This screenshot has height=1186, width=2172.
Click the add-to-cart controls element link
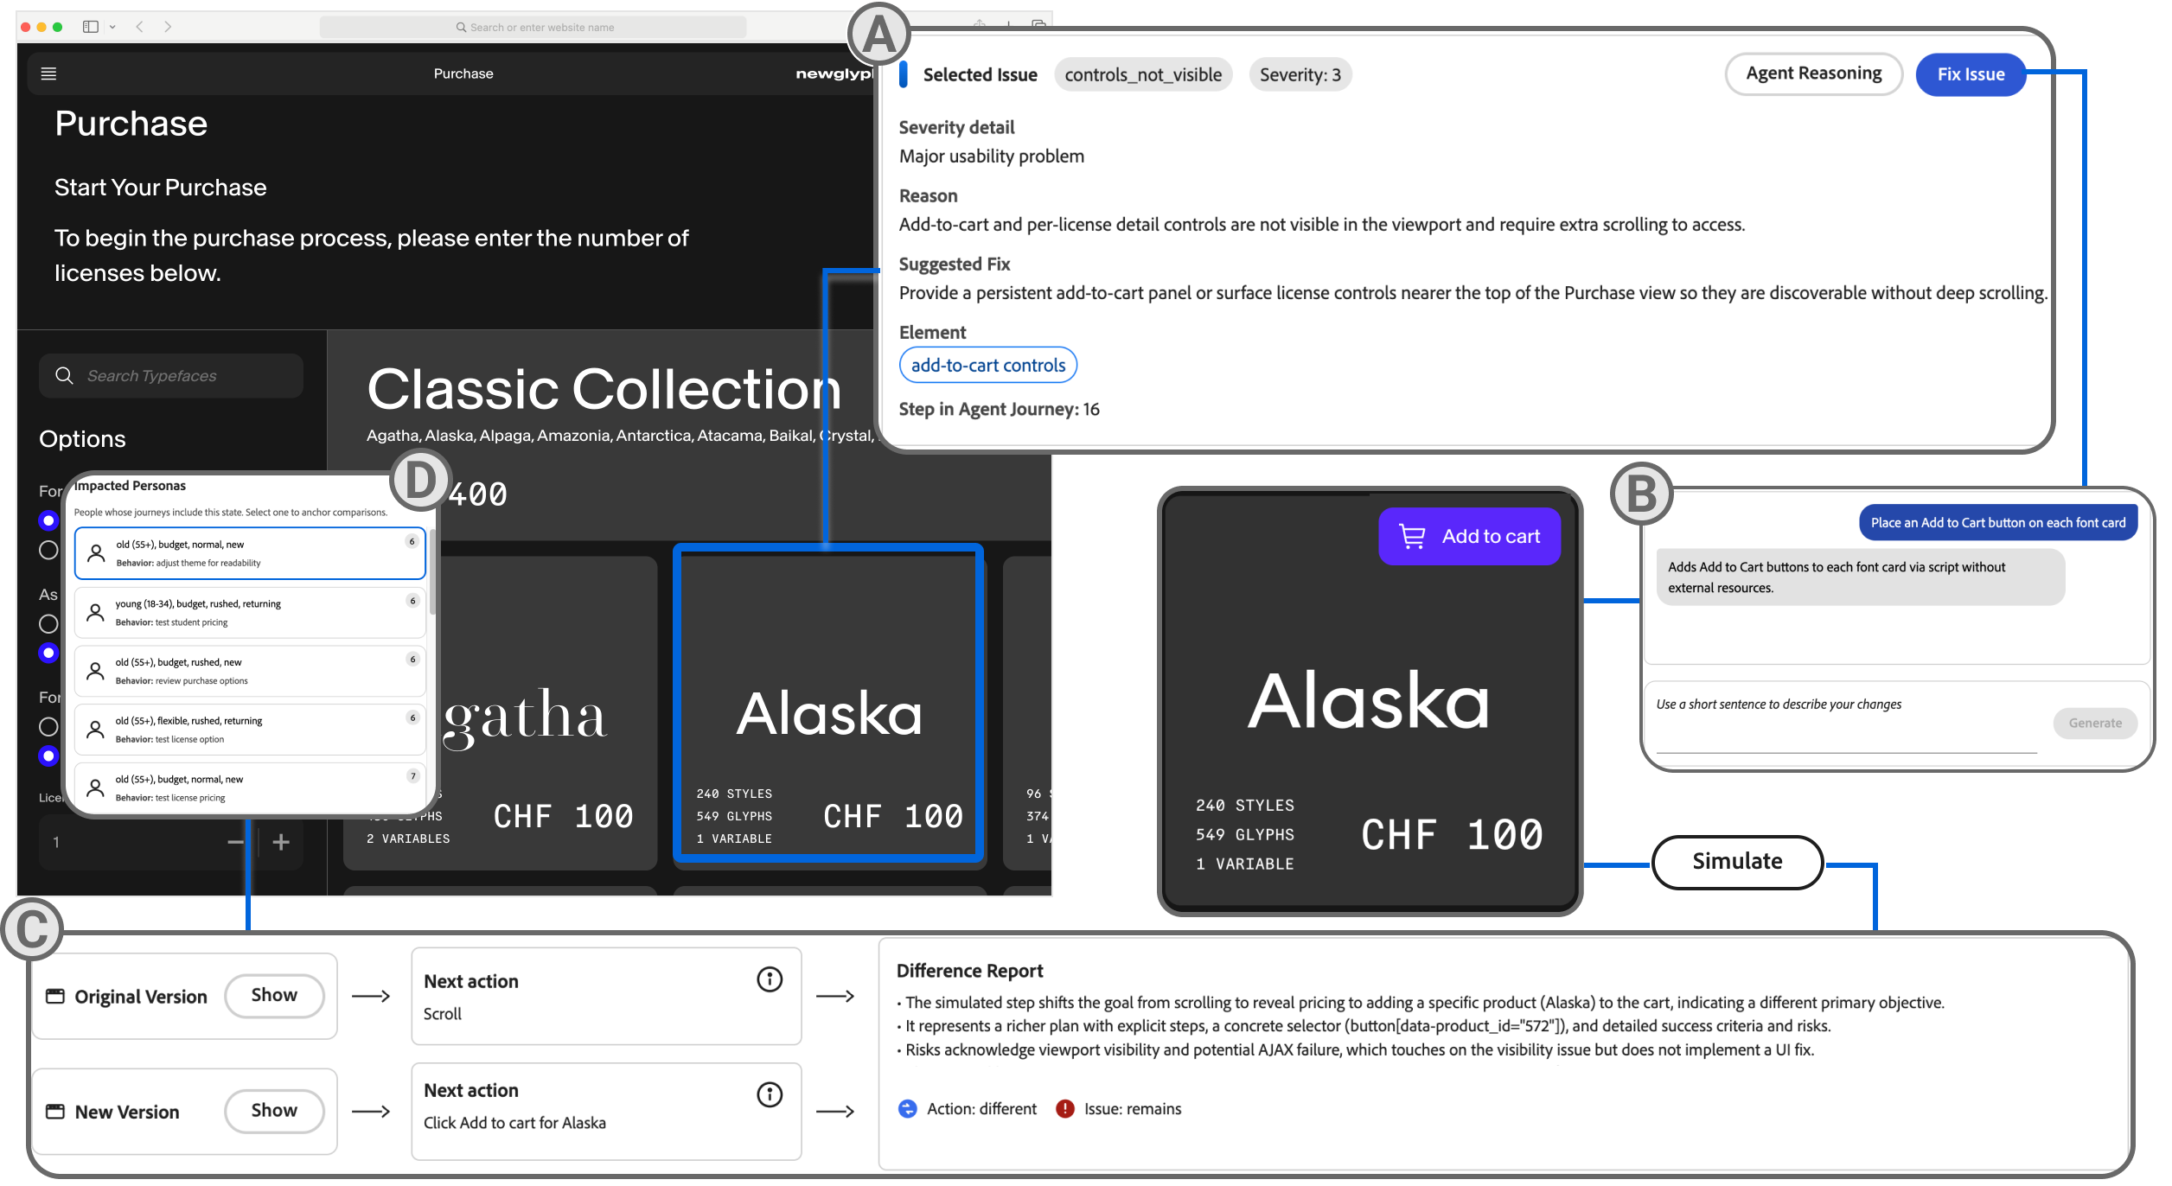click(987, 365)
